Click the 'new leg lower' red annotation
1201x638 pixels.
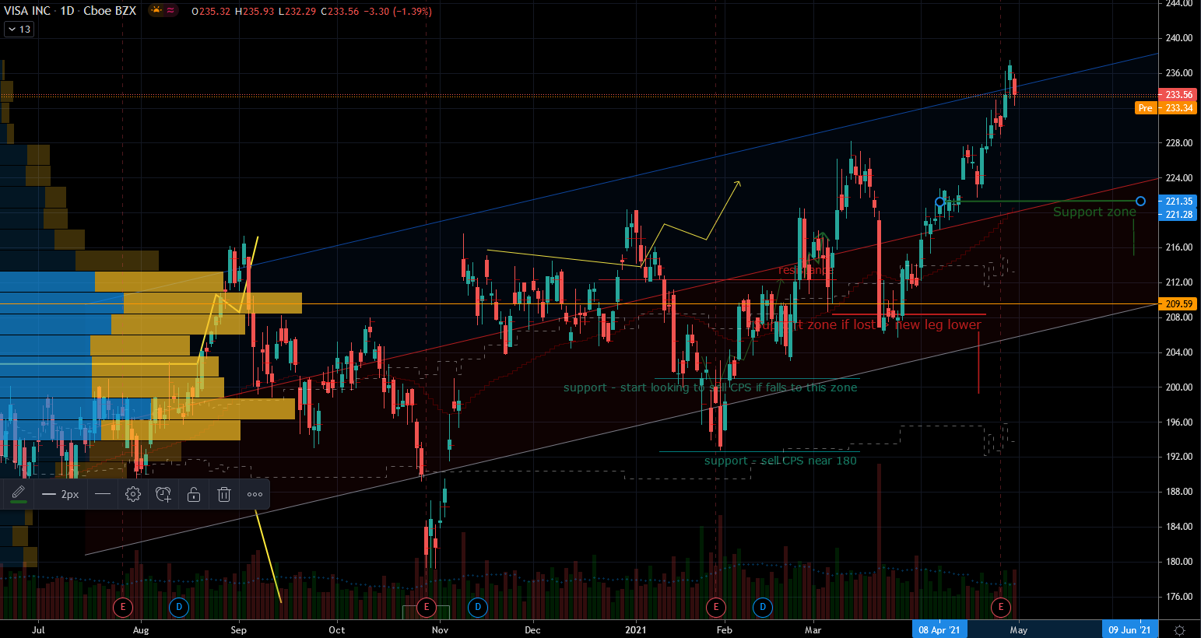(939, 324)
